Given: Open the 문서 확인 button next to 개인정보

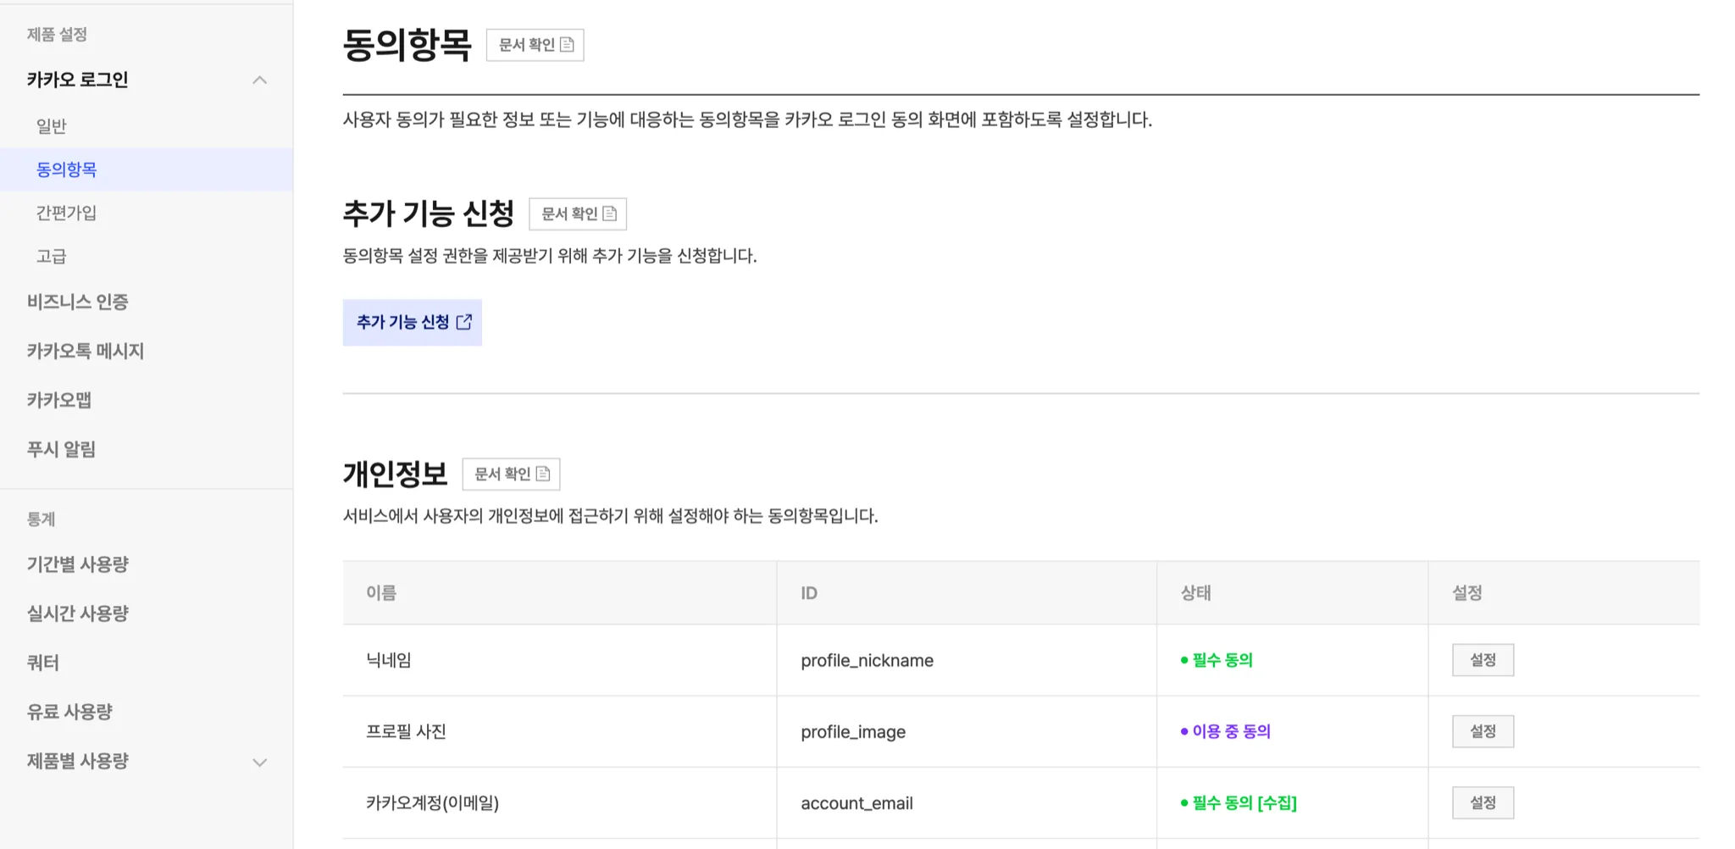Looking at the screenshot, I should (x=511, y=474).
